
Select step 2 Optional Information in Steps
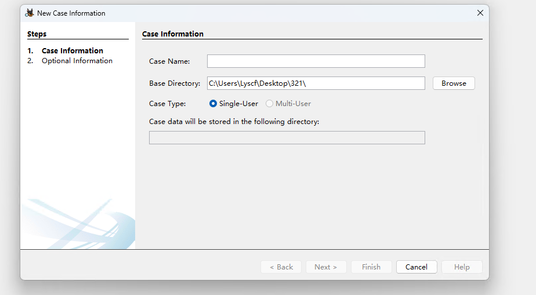pos(77,61)
